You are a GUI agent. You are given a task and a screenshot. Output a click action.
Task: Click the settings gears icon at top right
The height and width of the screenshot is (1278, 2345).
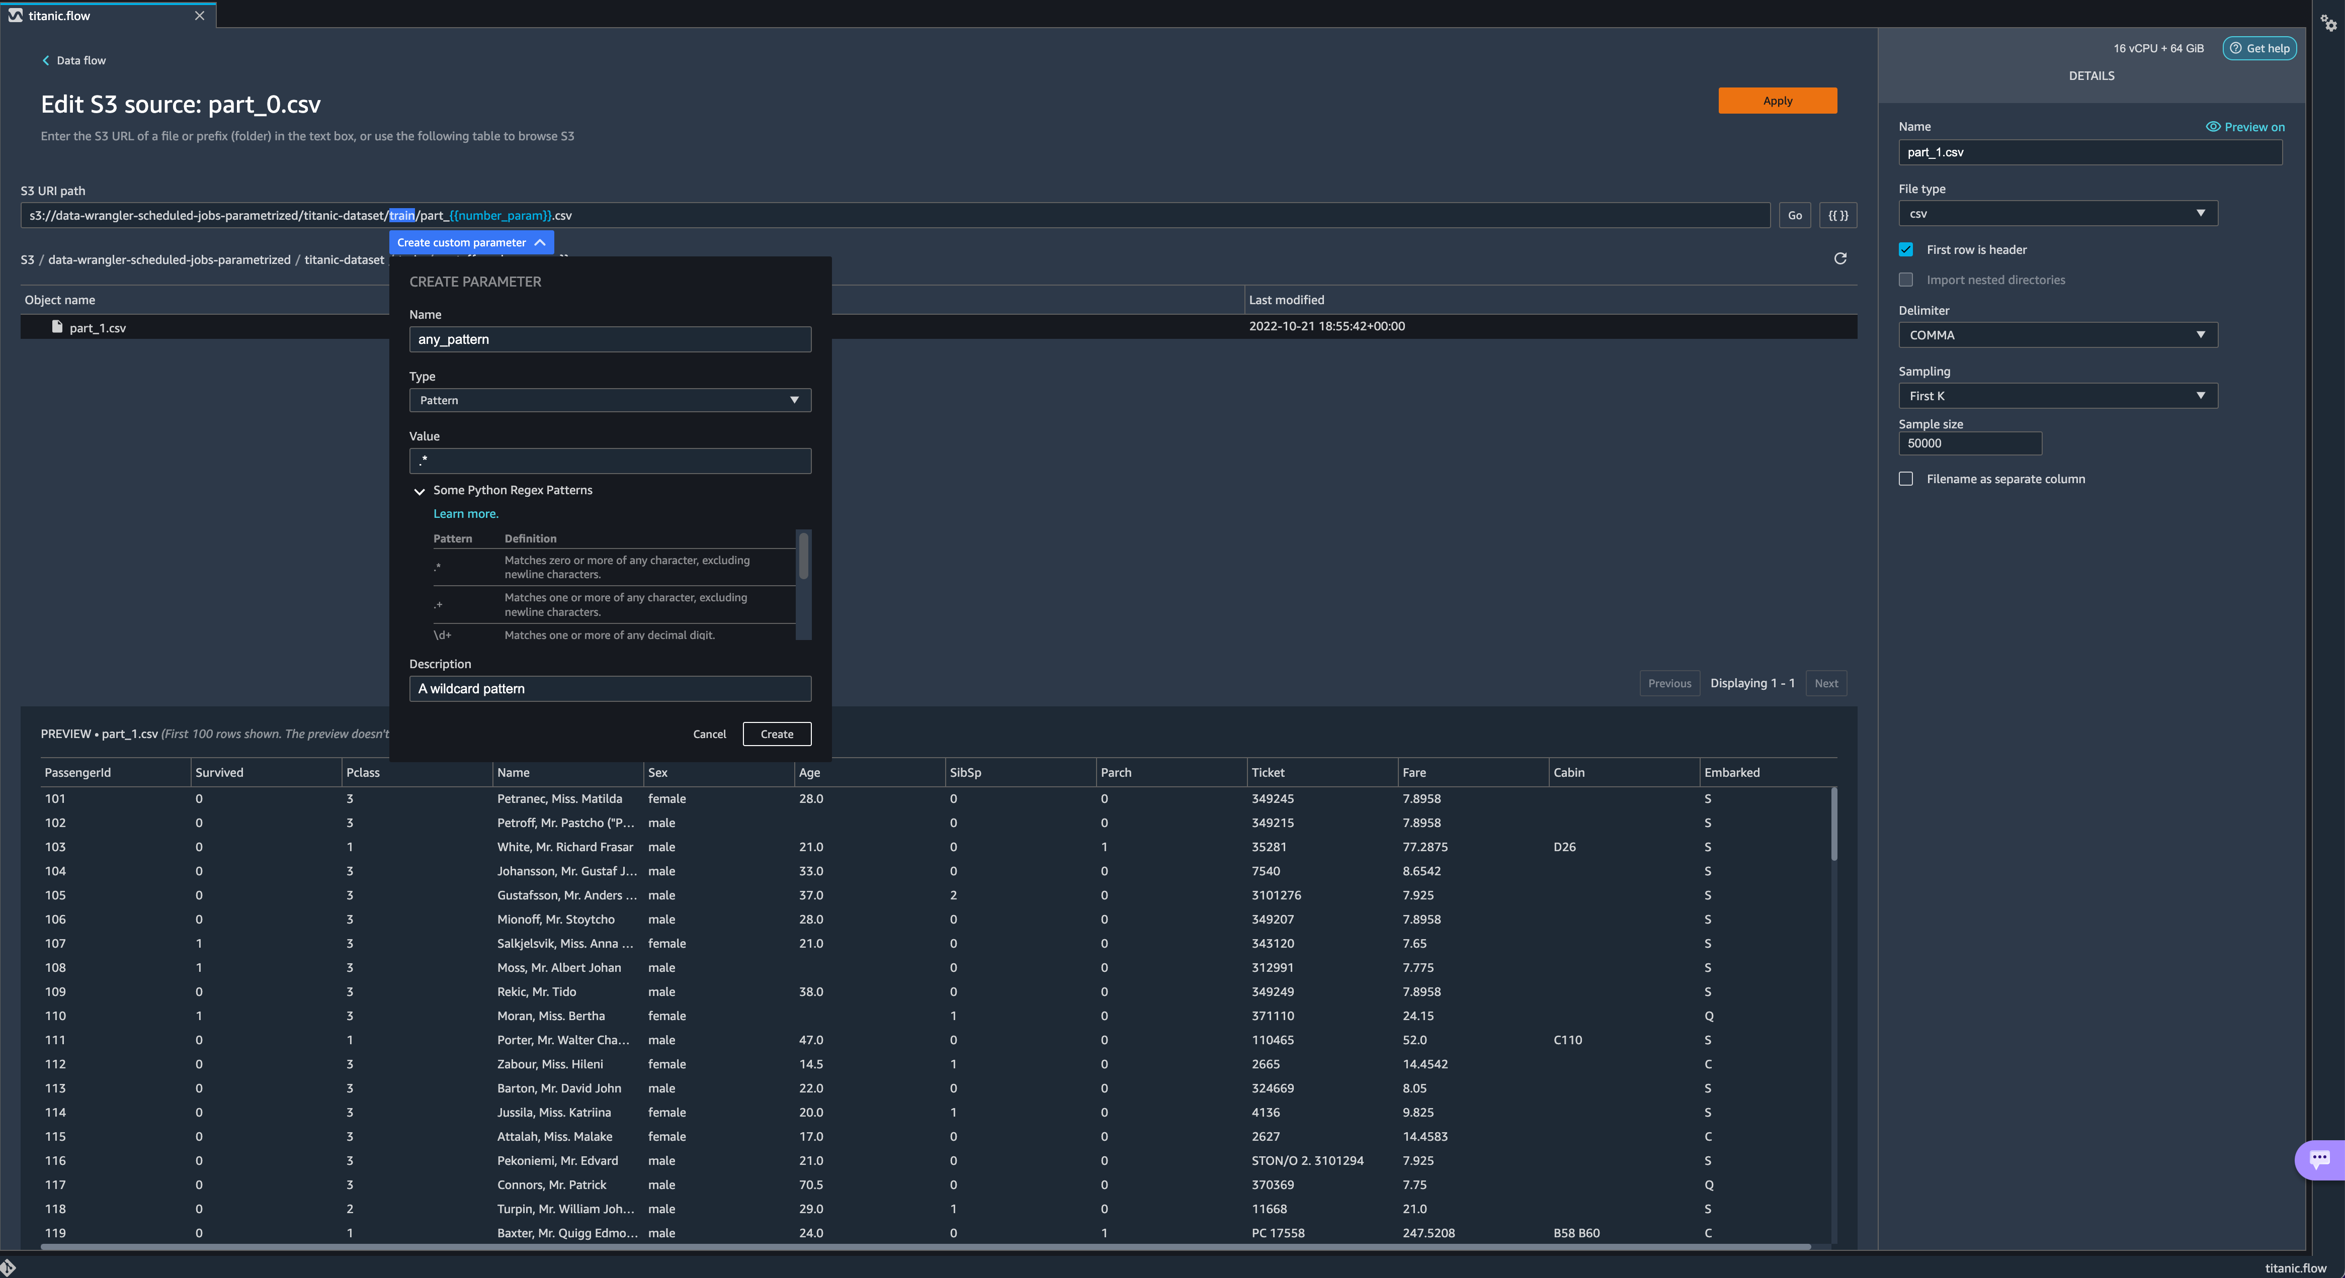tap(2328, 23)
